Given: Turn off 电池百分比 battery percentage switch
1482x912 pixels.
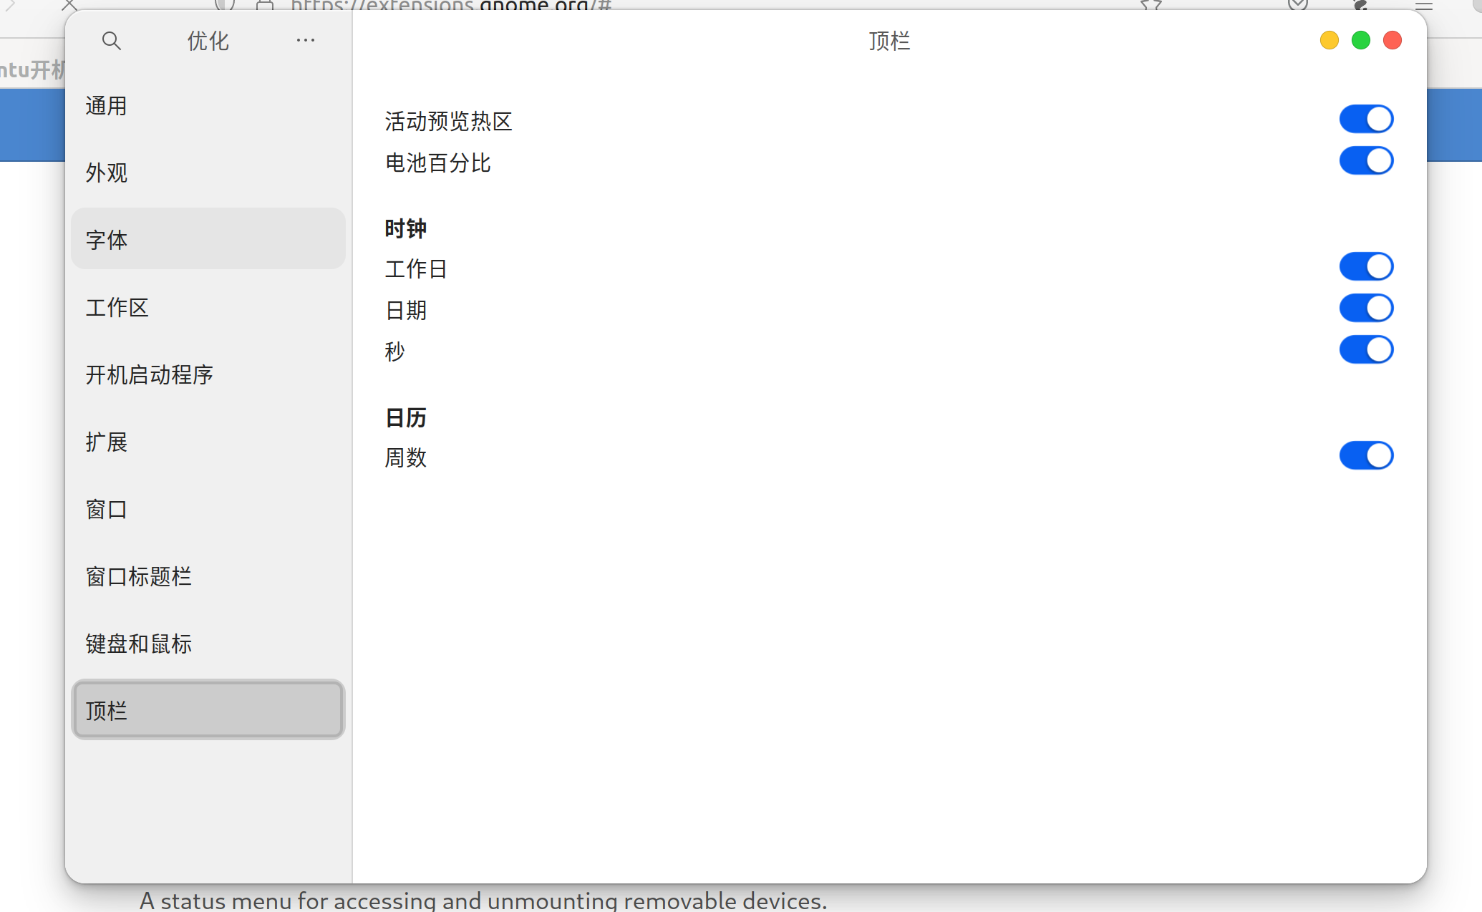Looking at the screenshot, I should tap(1365, 161).
